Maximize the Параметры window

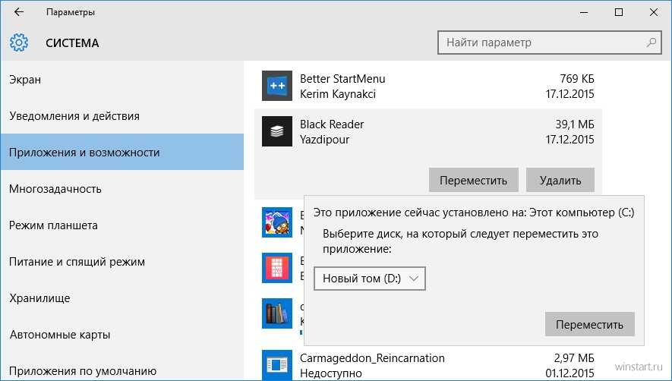point(619,12)
